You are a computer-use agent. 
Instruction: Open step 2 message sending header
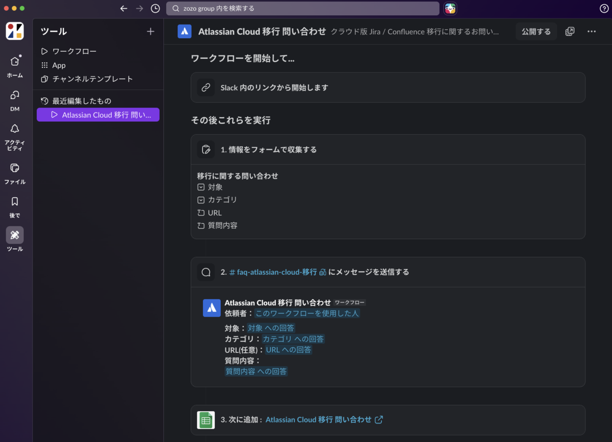click(x=388, y=272)
